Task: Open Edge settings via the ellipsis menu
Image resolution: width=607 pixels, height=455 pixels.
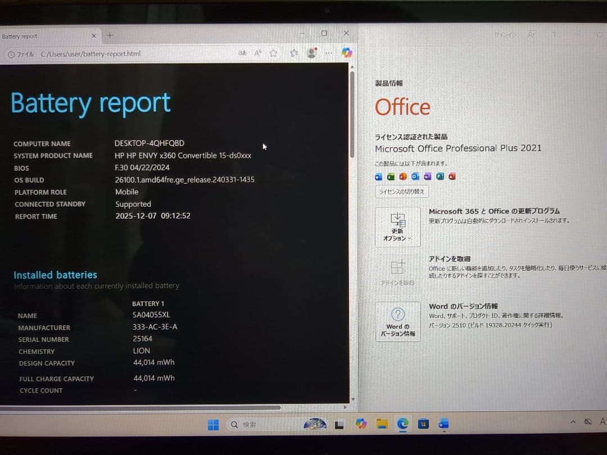Action: 329,52
